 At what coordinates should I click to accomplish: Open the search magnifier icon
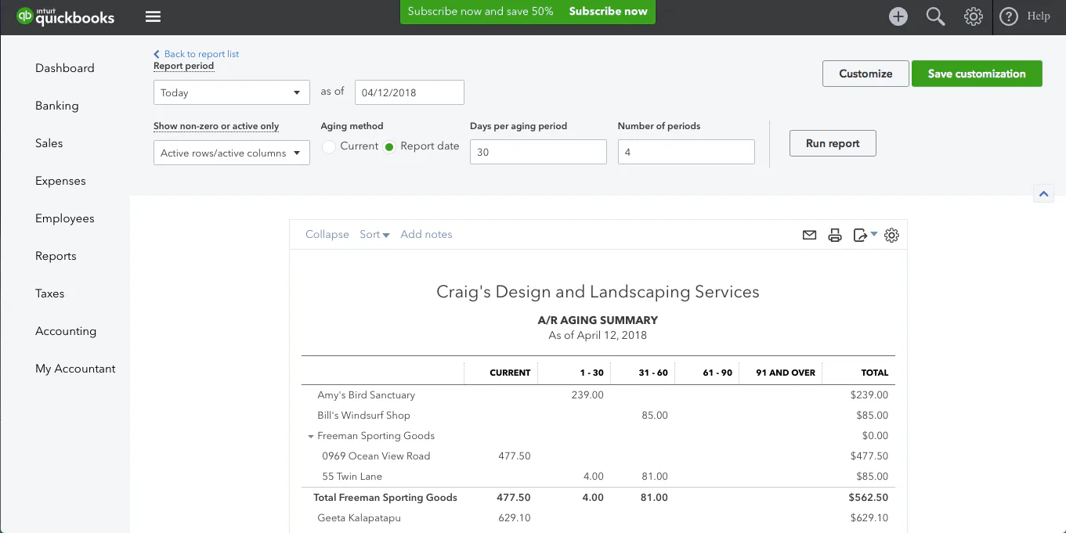pyautogui.click(x=936, y=16)
